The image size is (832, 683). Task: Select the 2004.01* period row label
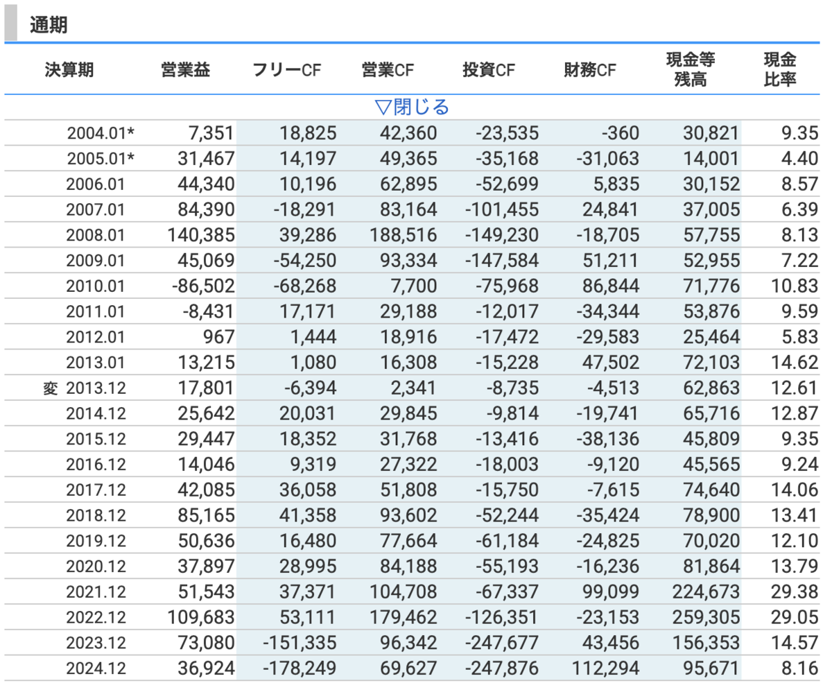(101, 134)
